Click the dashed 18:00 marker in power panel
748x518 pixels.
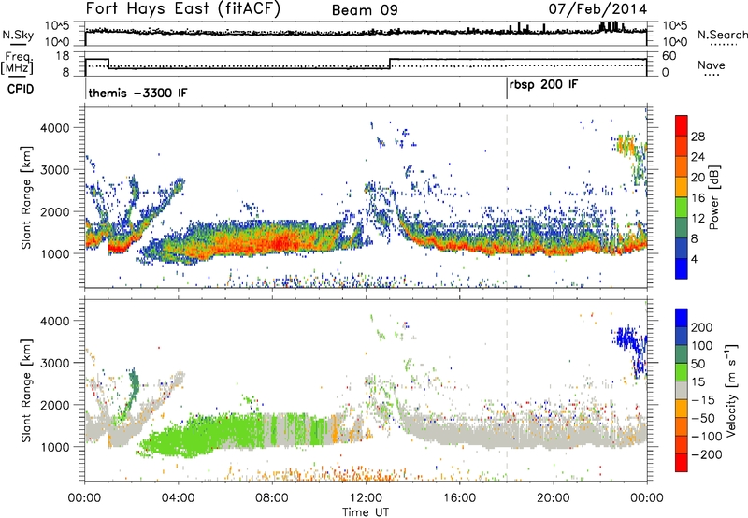[507, 196]
